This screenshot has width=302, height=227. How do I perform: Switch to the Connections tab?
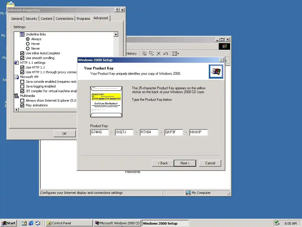(65, 19)
